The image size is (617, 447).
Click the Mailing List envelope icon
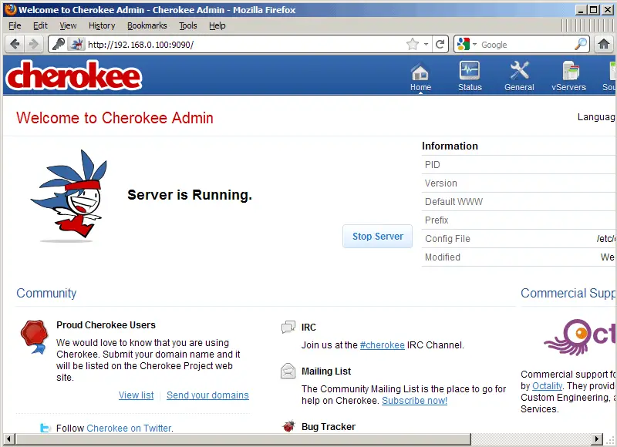point(288,371)
